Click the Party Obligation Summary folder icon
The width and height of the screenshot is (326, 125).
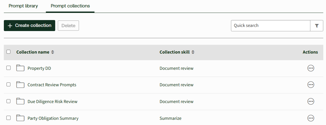click(20, 118)
